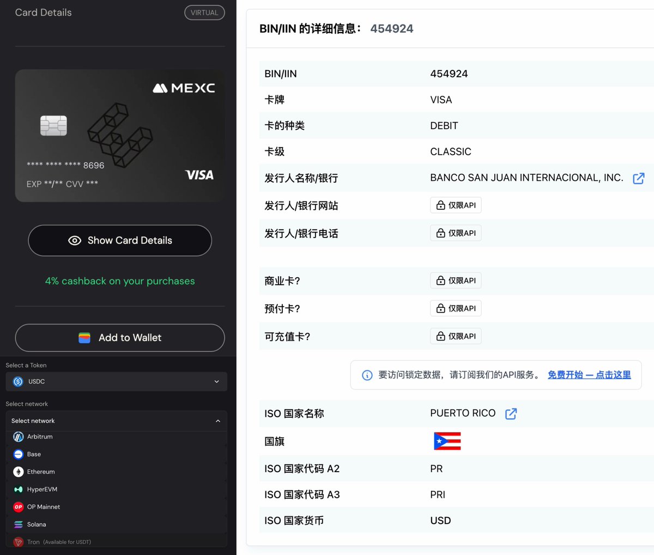Select Solana network option
This screenshot has height=555, width=654.
coord(116,524)
